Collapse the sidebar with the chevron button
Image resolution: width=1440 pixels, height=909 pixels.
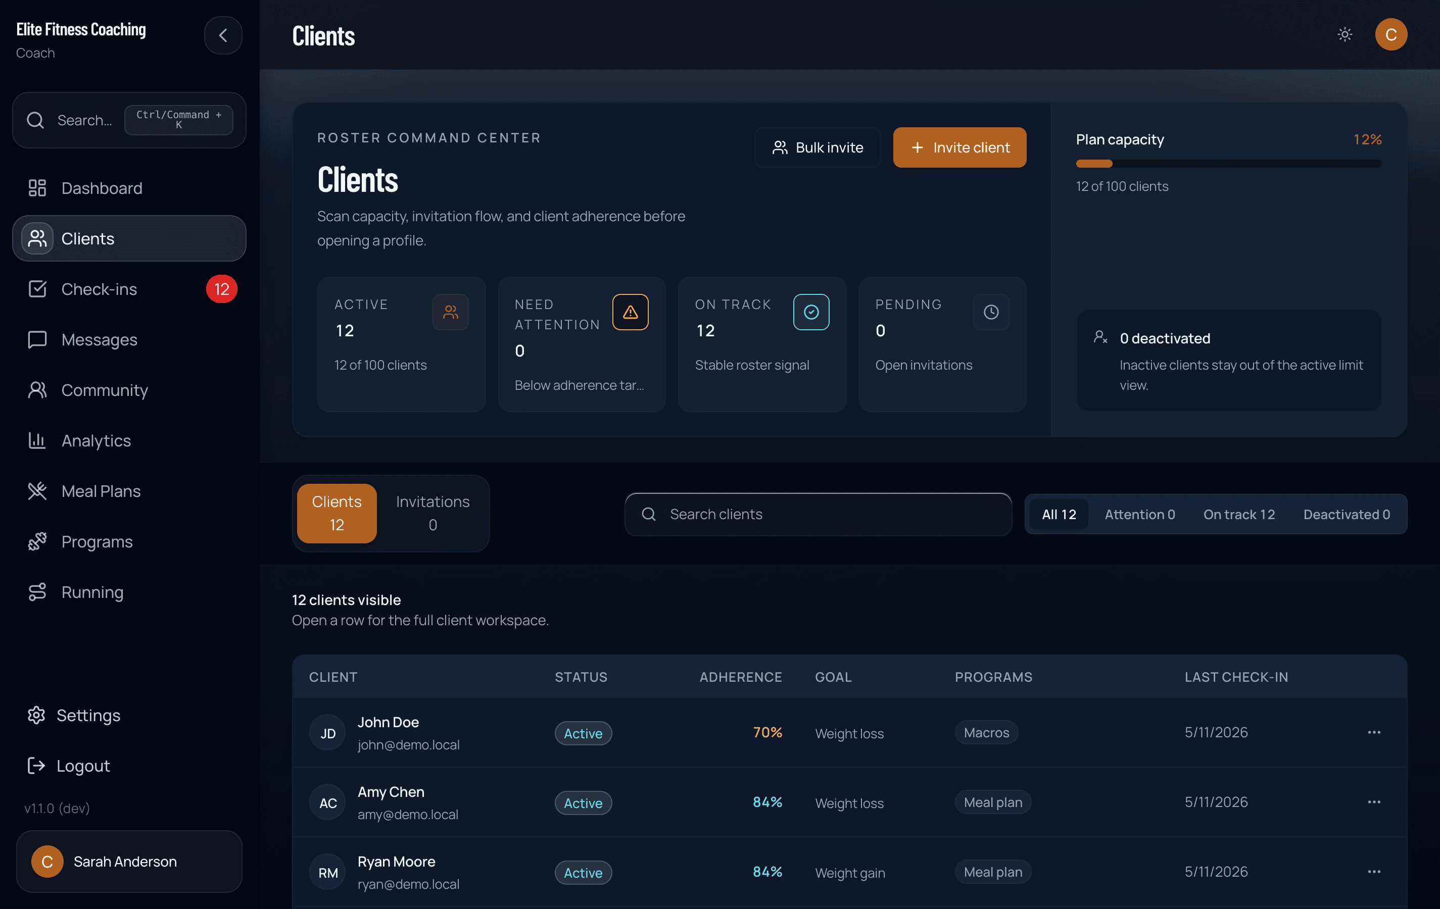point(223,35)
